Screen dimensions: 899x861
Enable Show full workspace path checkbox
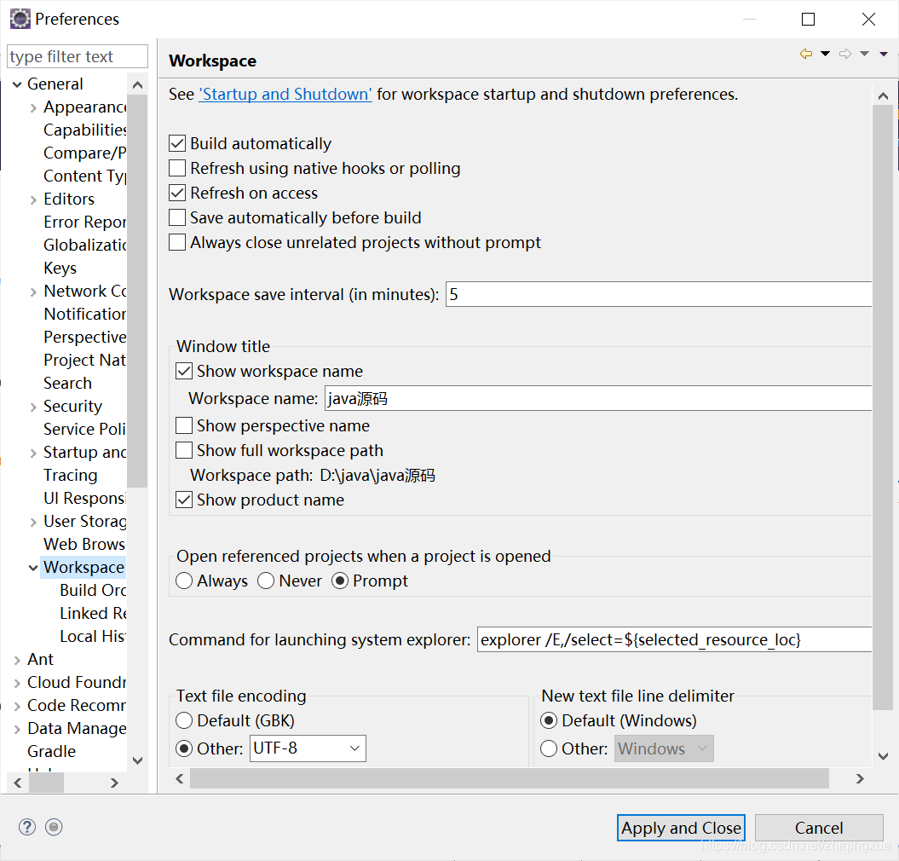click(184, 450)
